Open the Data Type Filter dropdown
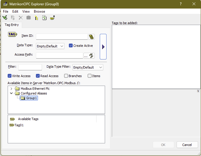The width and height of the screenshot is (201, 156). (x=88, y=67)
